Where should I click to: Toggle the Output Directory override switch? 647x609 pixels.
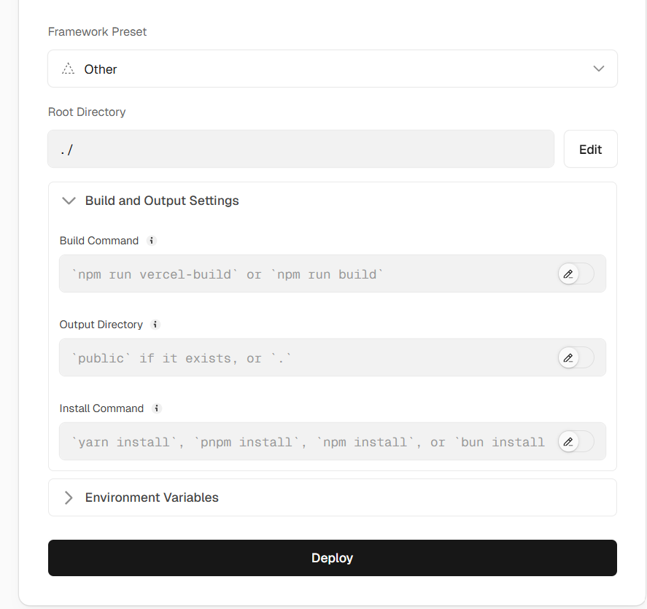point(576,358)
